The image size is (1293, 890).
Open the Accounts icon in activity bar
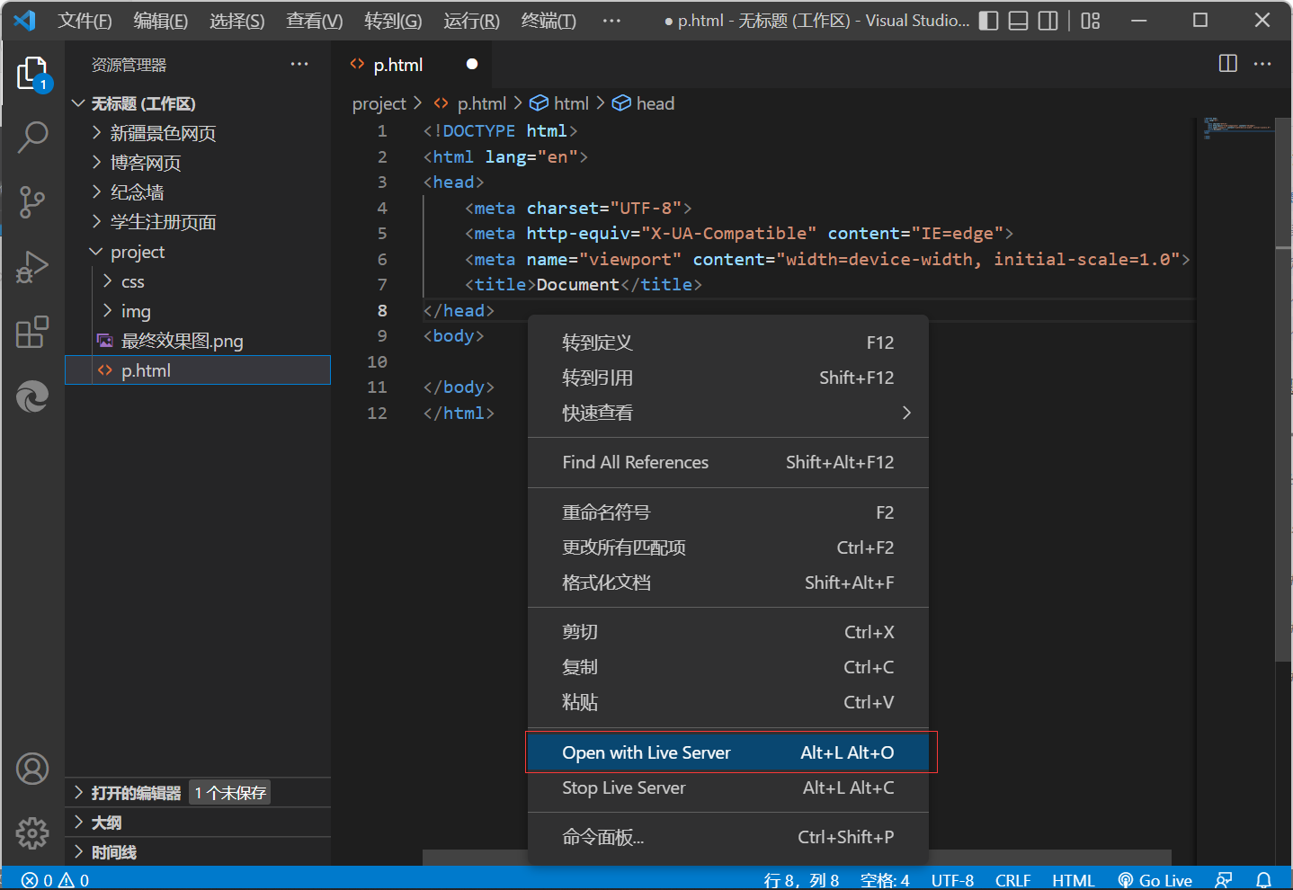tap(33, 769)
